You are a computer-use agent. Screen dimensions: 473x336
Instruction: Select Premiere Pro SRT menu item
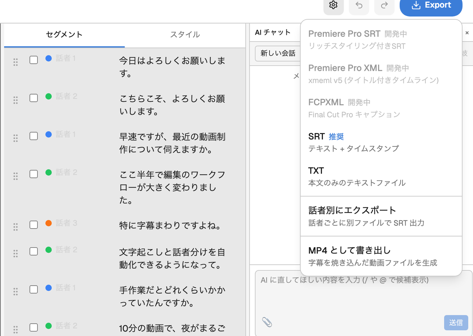(381, 40)
